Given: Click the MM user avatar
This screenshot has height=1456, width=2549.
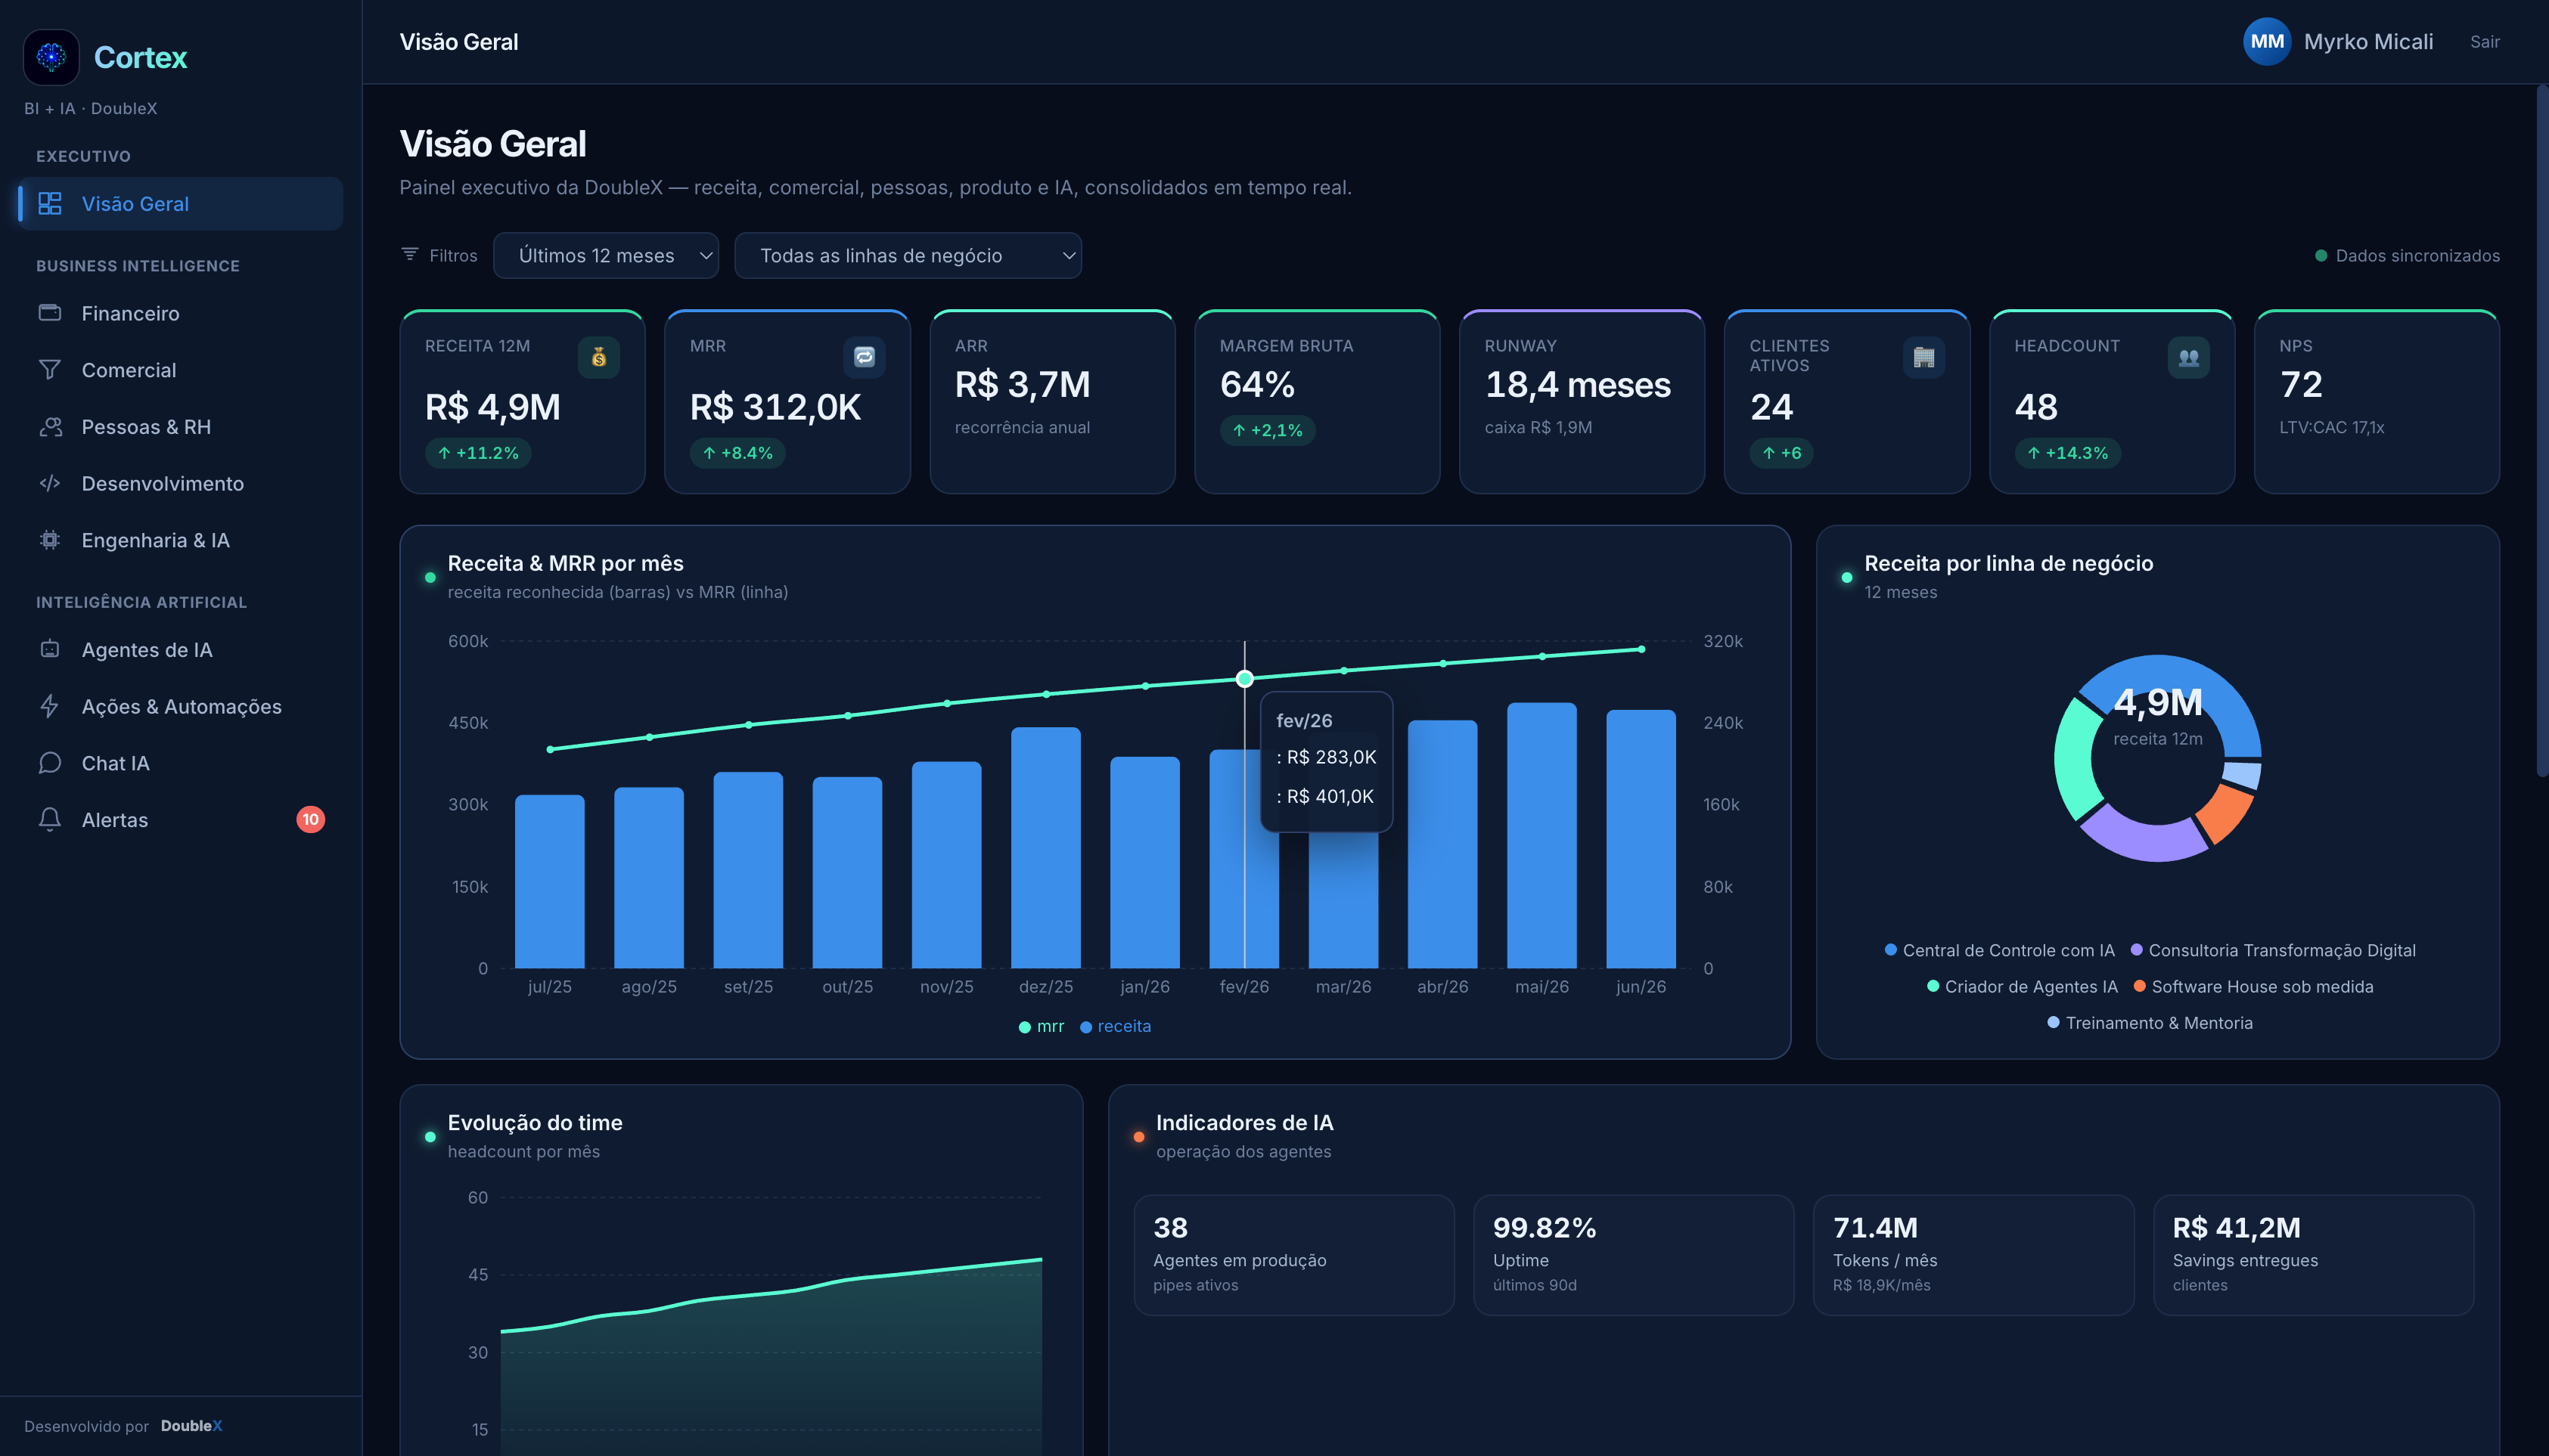Looking at the screenshot, I should pyautogui.click(x=2267, y=42).
